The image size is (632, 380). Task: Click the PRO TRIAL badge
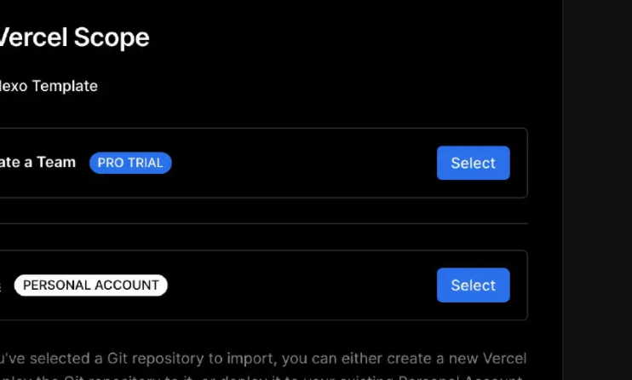[130, 163]
